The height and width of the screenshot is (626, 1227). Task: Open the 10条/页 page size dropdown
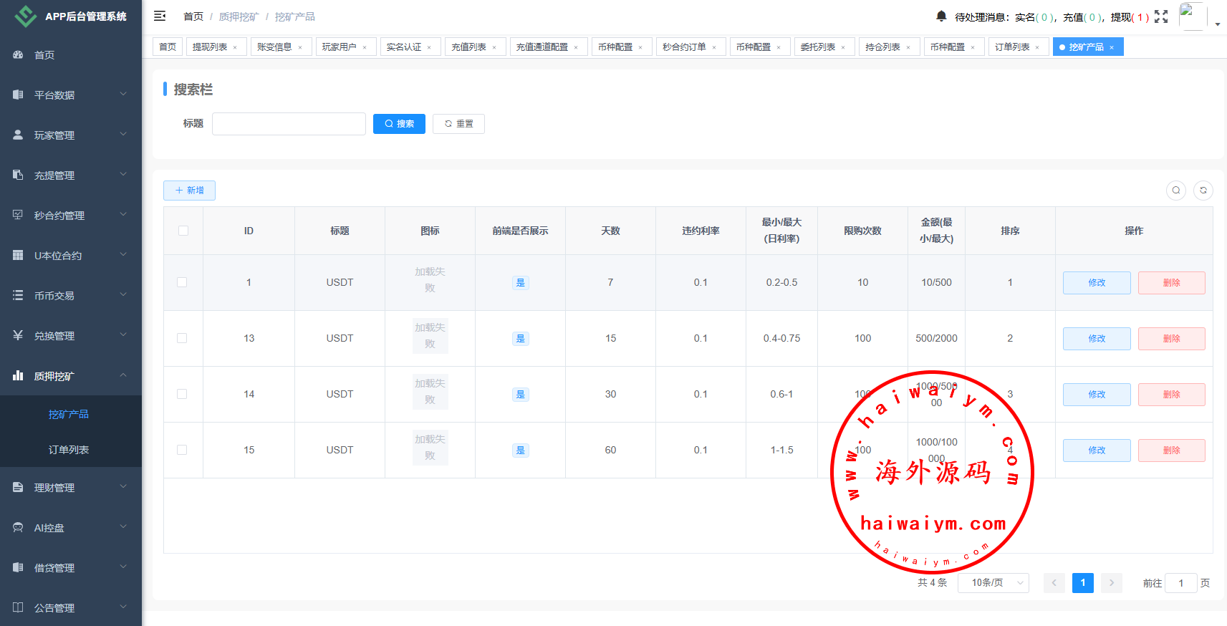coord(993,583)
